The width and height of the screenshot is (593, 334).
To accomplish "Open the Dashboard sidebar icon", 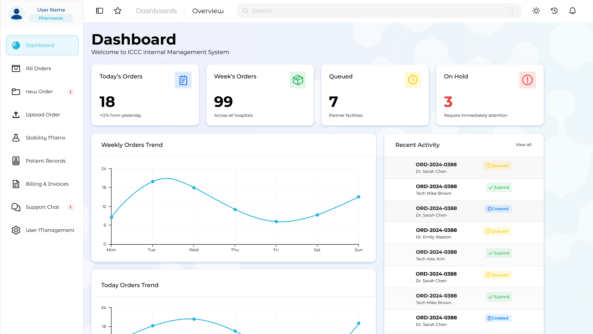I will (x=16, y=45).
